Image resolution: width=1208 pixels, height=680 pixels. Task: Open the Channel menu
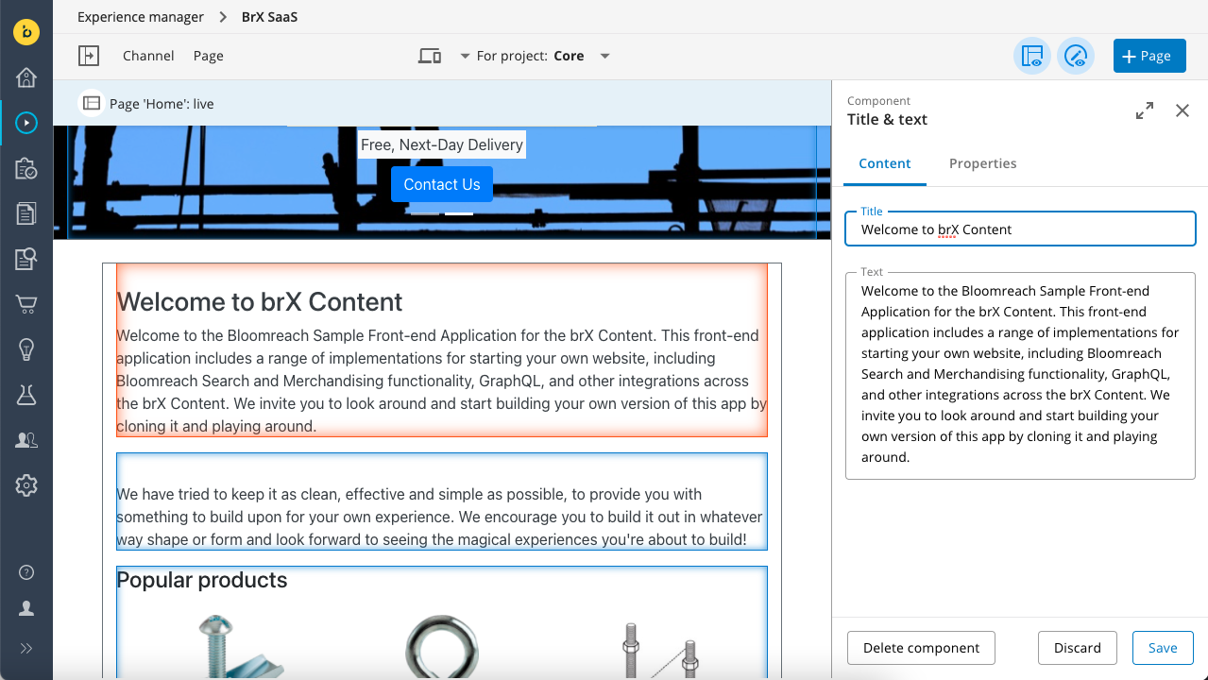[148, 56]
